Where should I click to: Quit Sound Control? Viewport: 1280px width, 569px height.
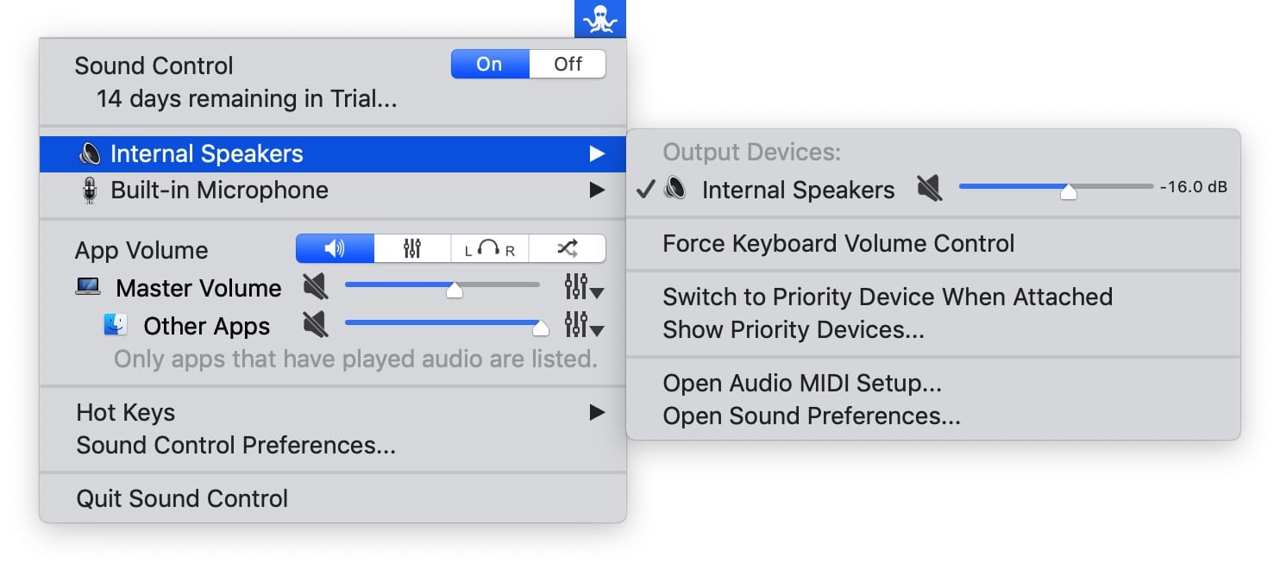click(182, 499)
